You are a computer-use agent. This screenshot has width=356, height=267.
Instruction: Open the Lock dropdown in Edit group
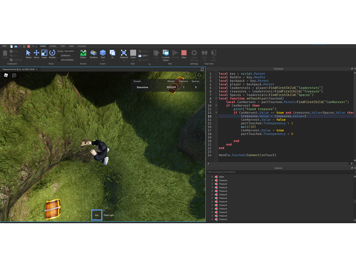pos(144,56)
